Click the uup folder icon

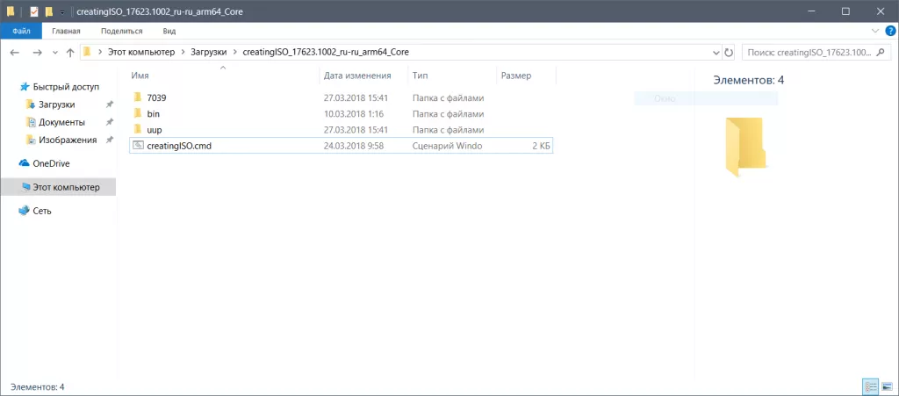coord(138,130)
